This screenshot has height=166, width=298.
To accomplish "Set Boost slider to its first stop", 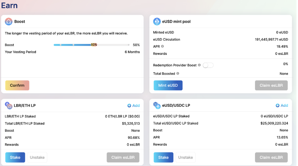I will pos(61,45).
